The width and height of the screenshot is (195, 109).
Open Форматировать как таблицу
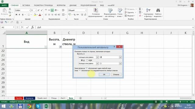pos(110,13)
